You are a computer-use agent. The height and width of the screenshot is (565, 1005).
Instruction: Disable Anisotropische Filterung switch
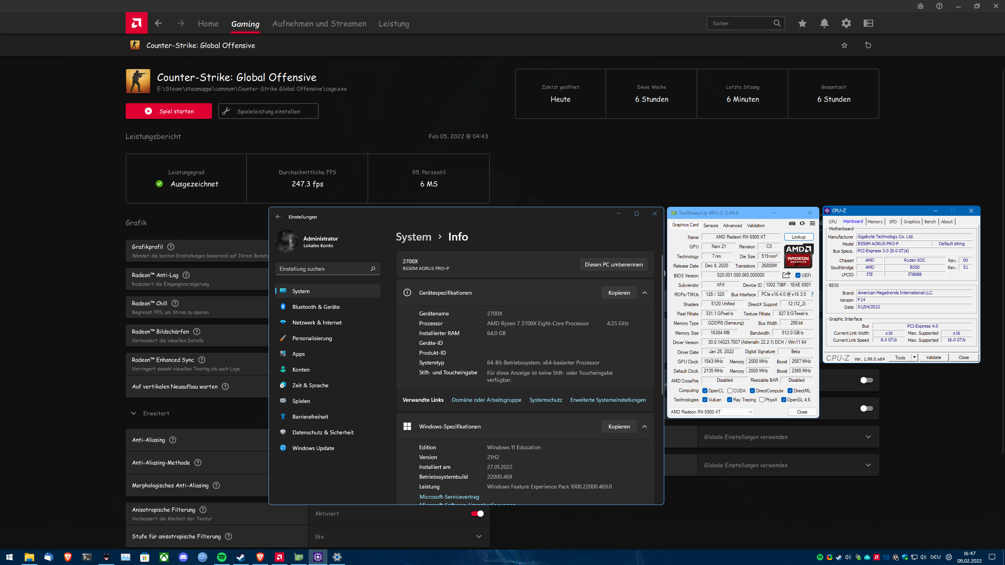coord(477,514)
